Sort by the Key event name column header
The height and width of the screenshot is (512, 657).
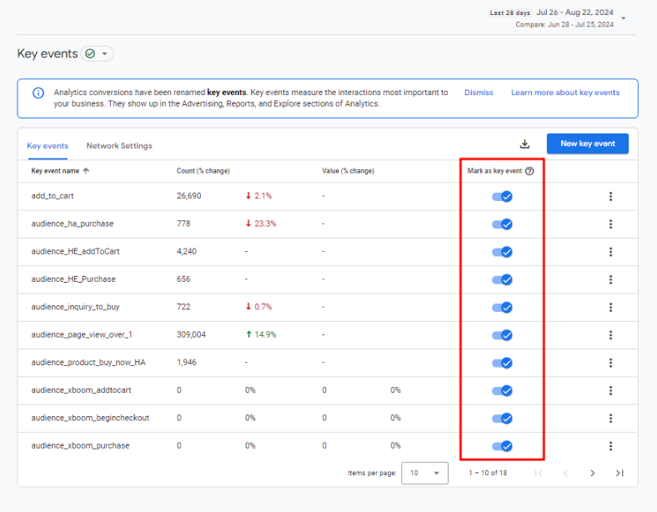pyautogui.click(x=55, y=171)
